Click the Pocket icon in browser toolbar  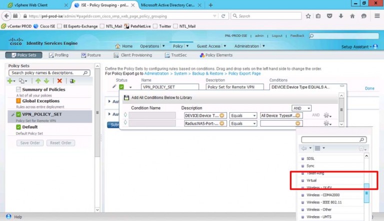pos(329,16)
